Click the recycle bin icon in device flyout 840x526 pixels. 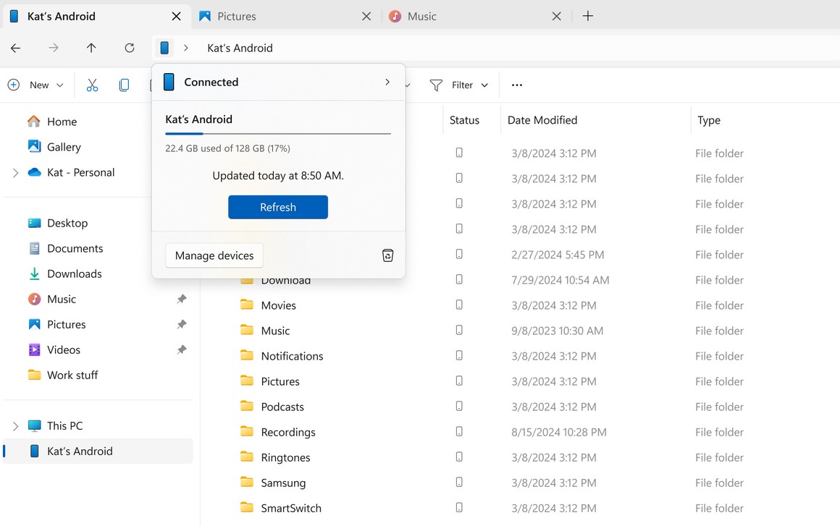pyautogui.click(x=388, y=255)
